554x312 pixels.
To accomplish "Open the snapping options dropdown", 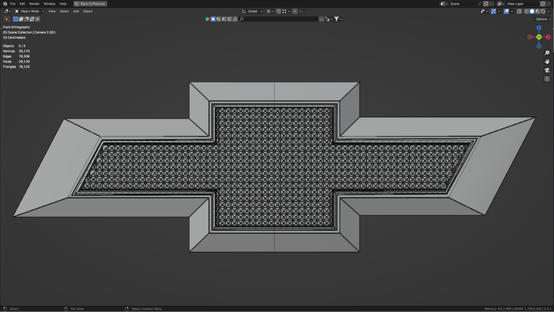I will click(286, 12).
